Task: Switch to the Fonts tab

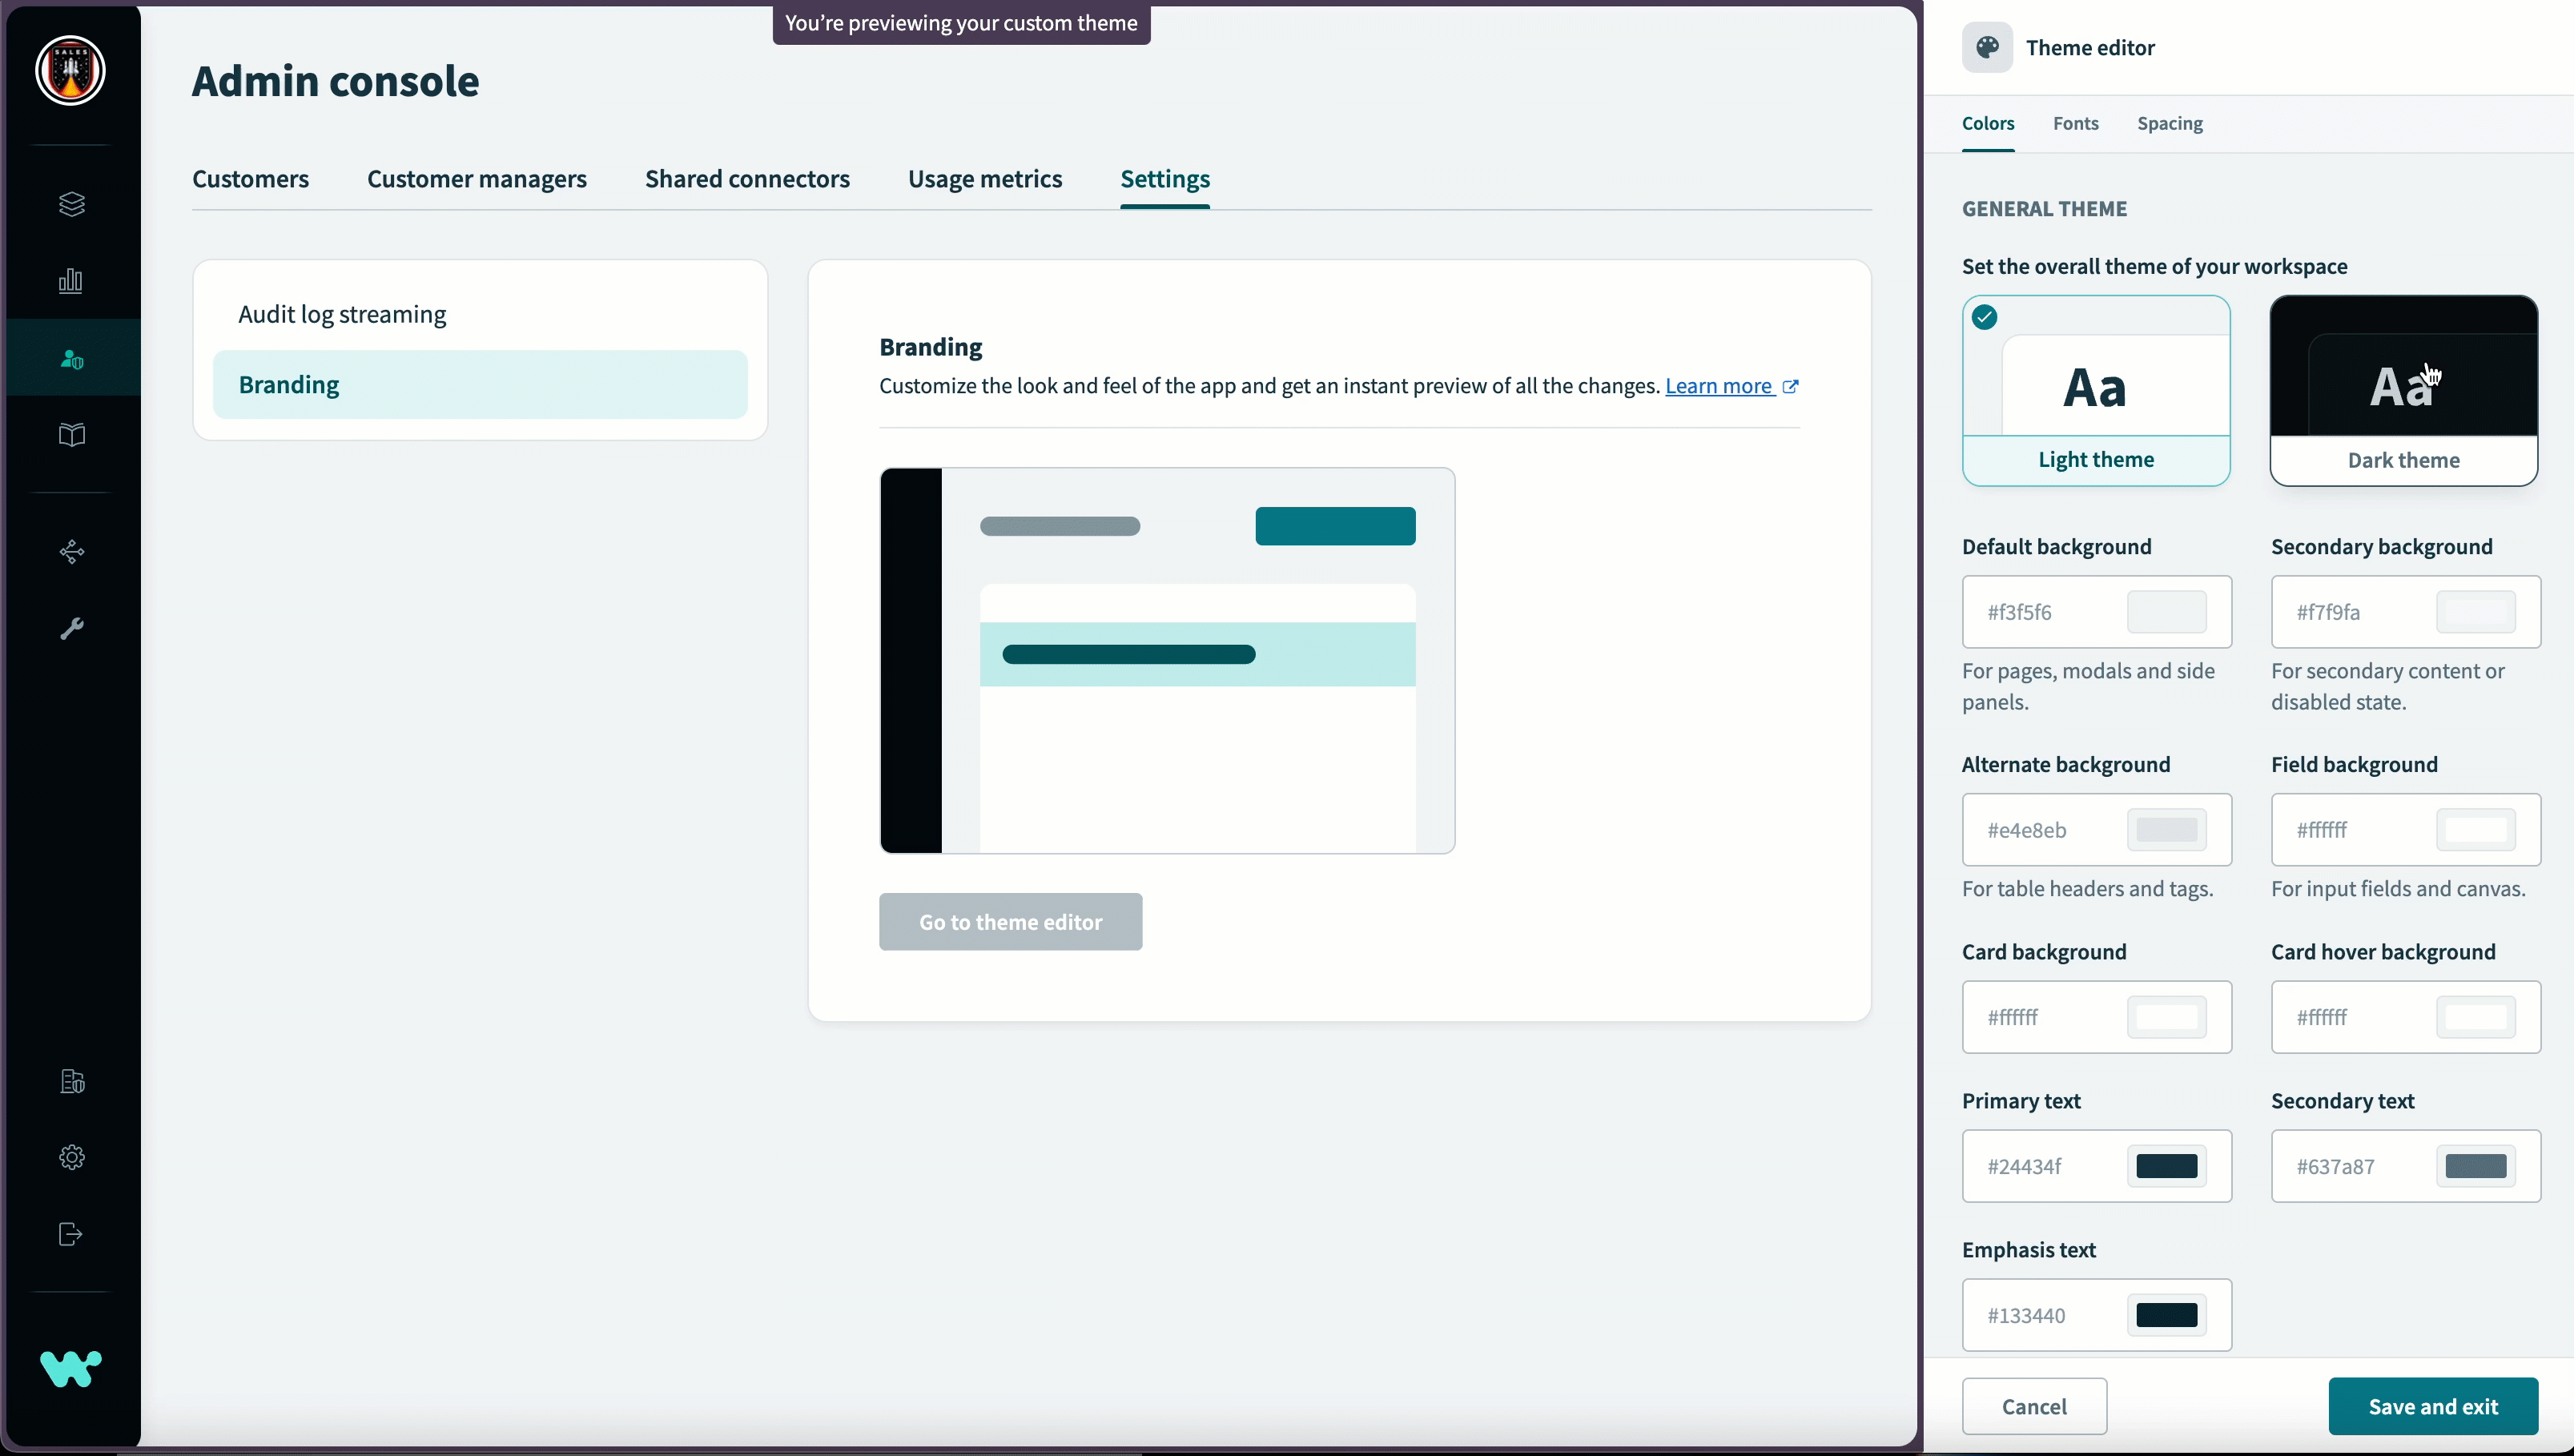Action: click(2074, 123)
